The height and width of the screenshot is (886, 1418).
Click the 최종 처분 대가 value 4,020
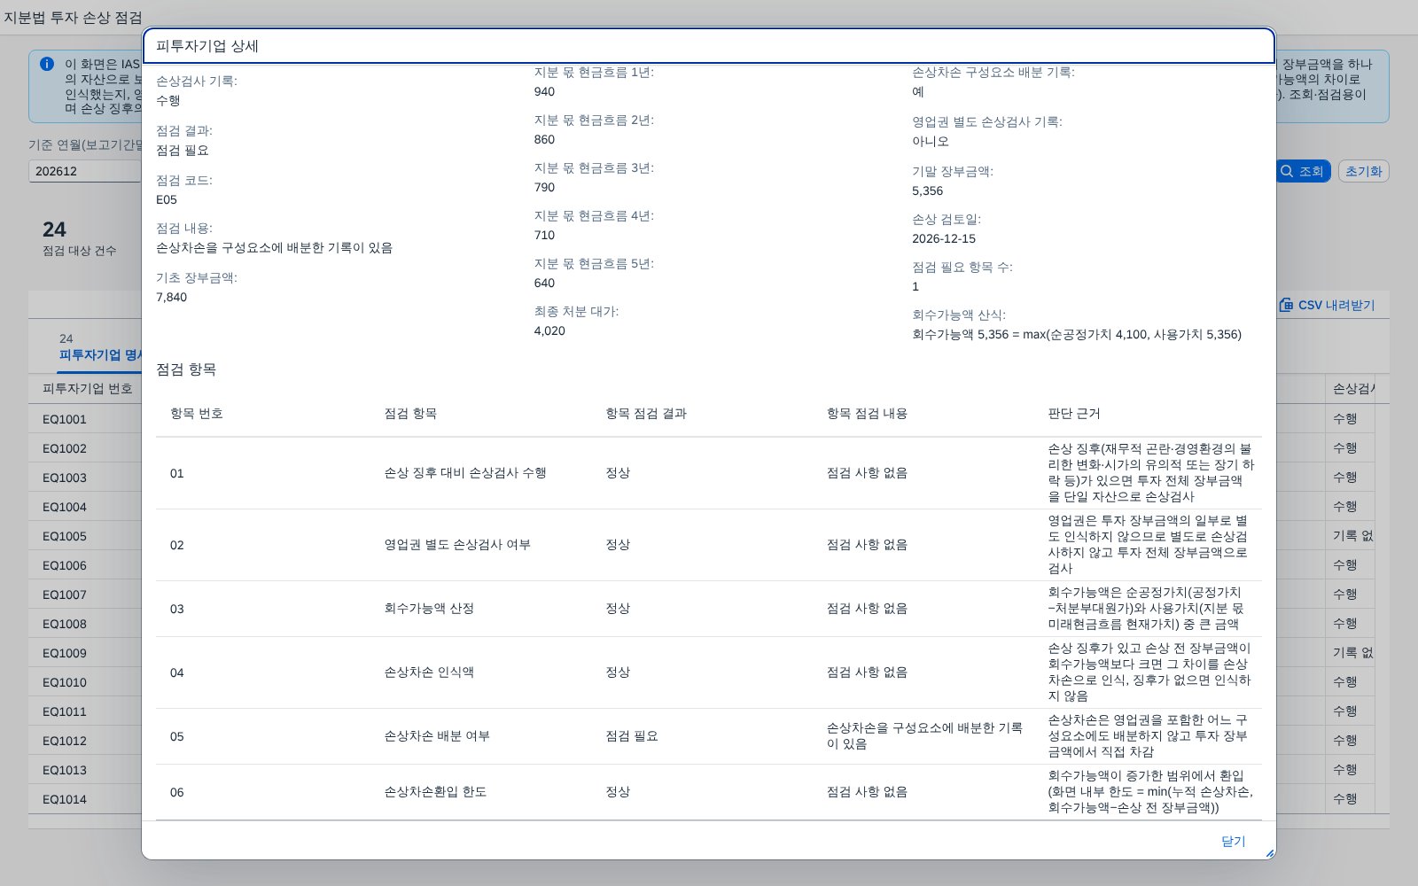pos(549,330)
